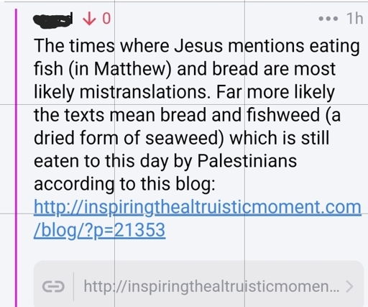Click the chevron arrow on link preview
Screen dimensions: 368x307
click(x=350, y=286)
